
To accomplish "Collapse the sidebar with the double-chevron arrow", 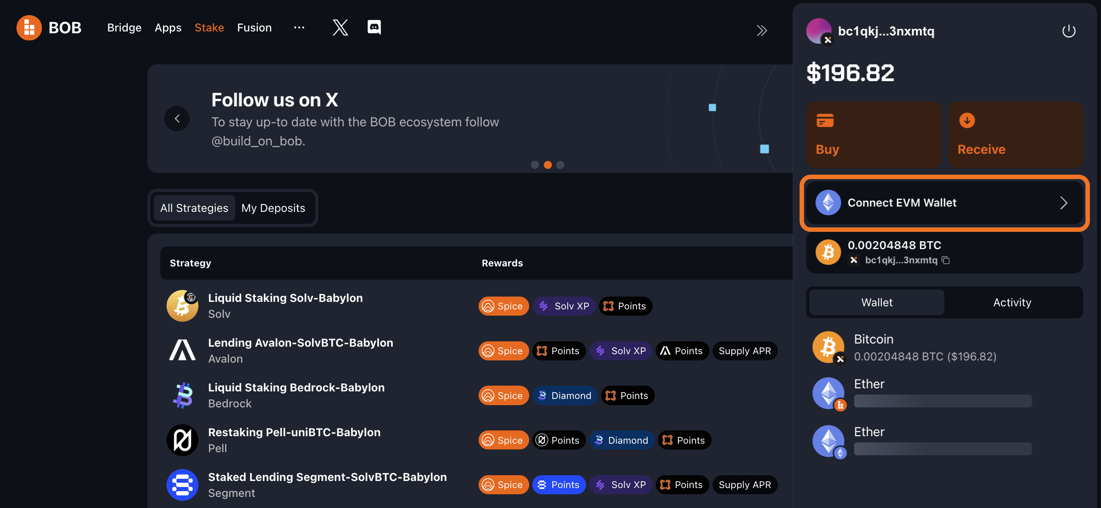I will coord(762,30).
